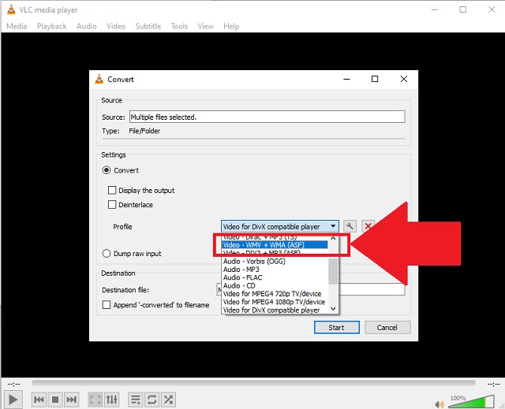The height and width of the screenshot is (409, 505).
Task: Mute audio using speaker icon
Action: tap(439, 403)
